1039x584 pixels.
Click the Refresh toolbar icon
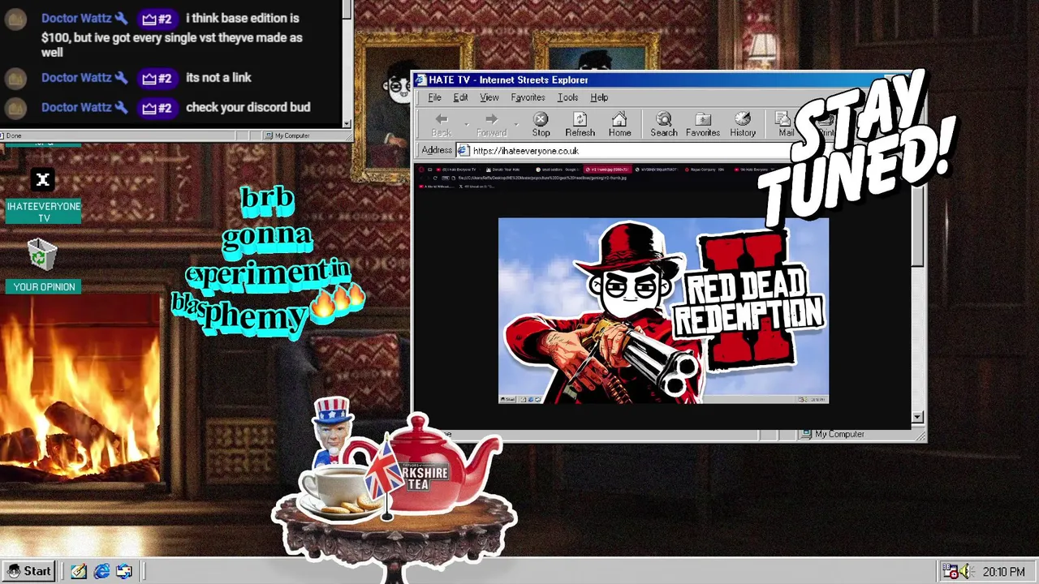(580, 125)
